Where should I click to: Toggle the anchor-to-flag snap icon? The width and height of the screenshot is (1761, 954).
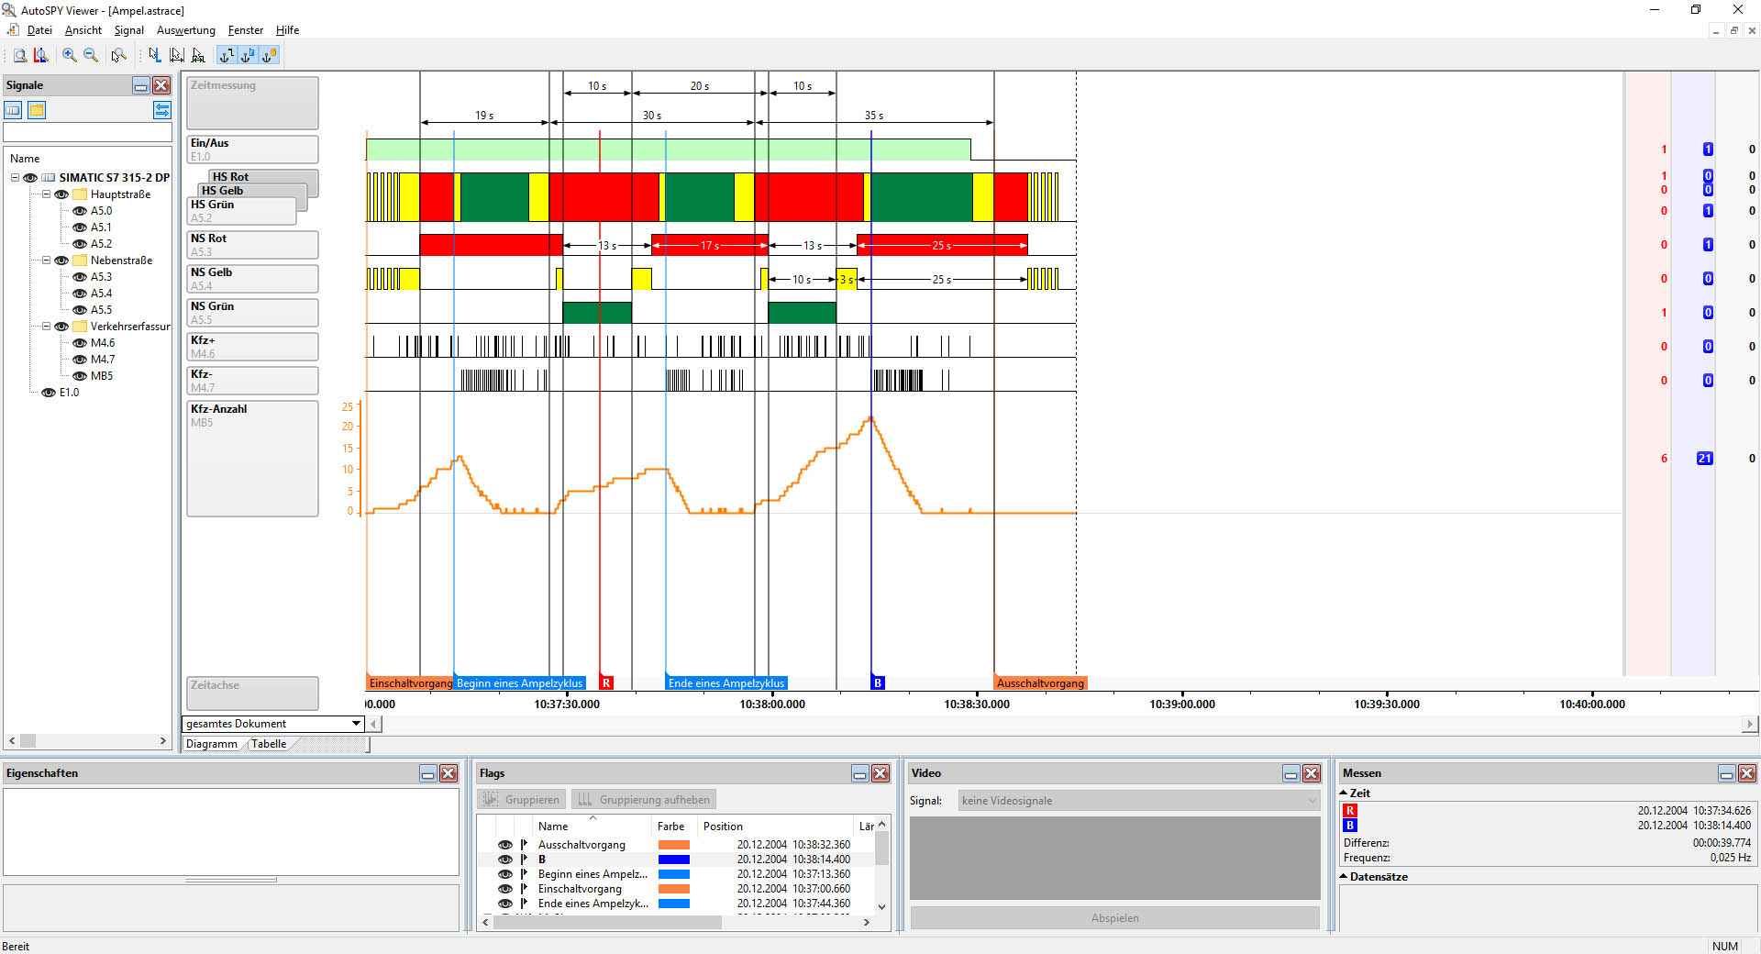248,55
